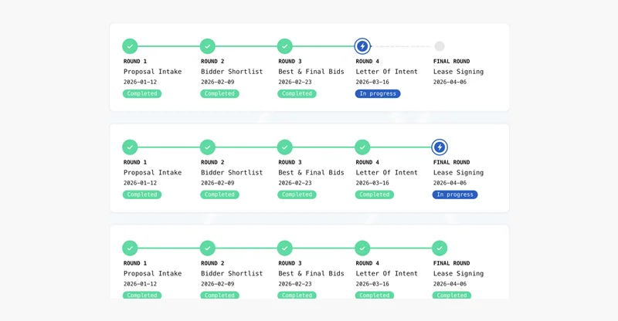Select the blue lightning Round 4 step in top card
This screenshot has height=321, width=618.
click(x=362, y=46)
